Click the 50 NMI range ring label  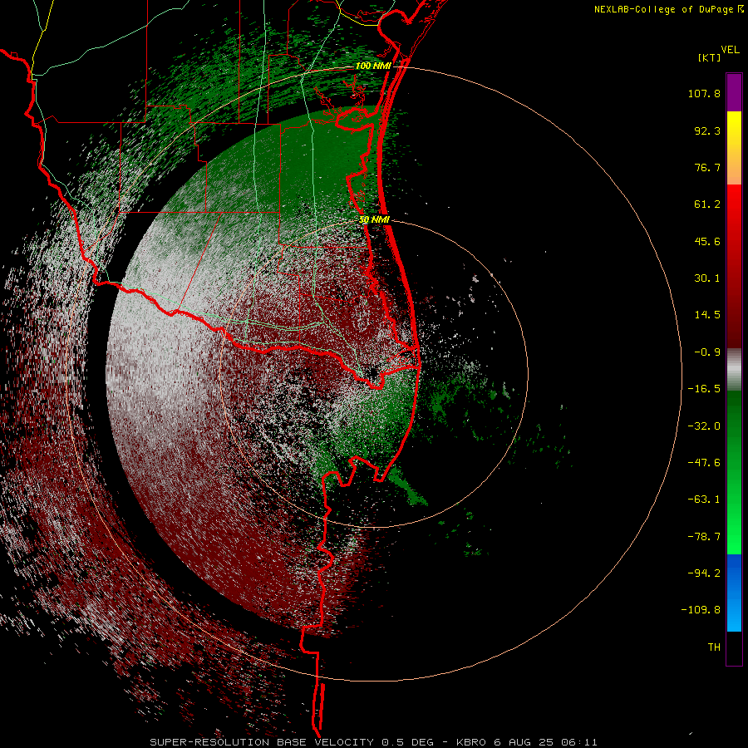click(375, 220)
